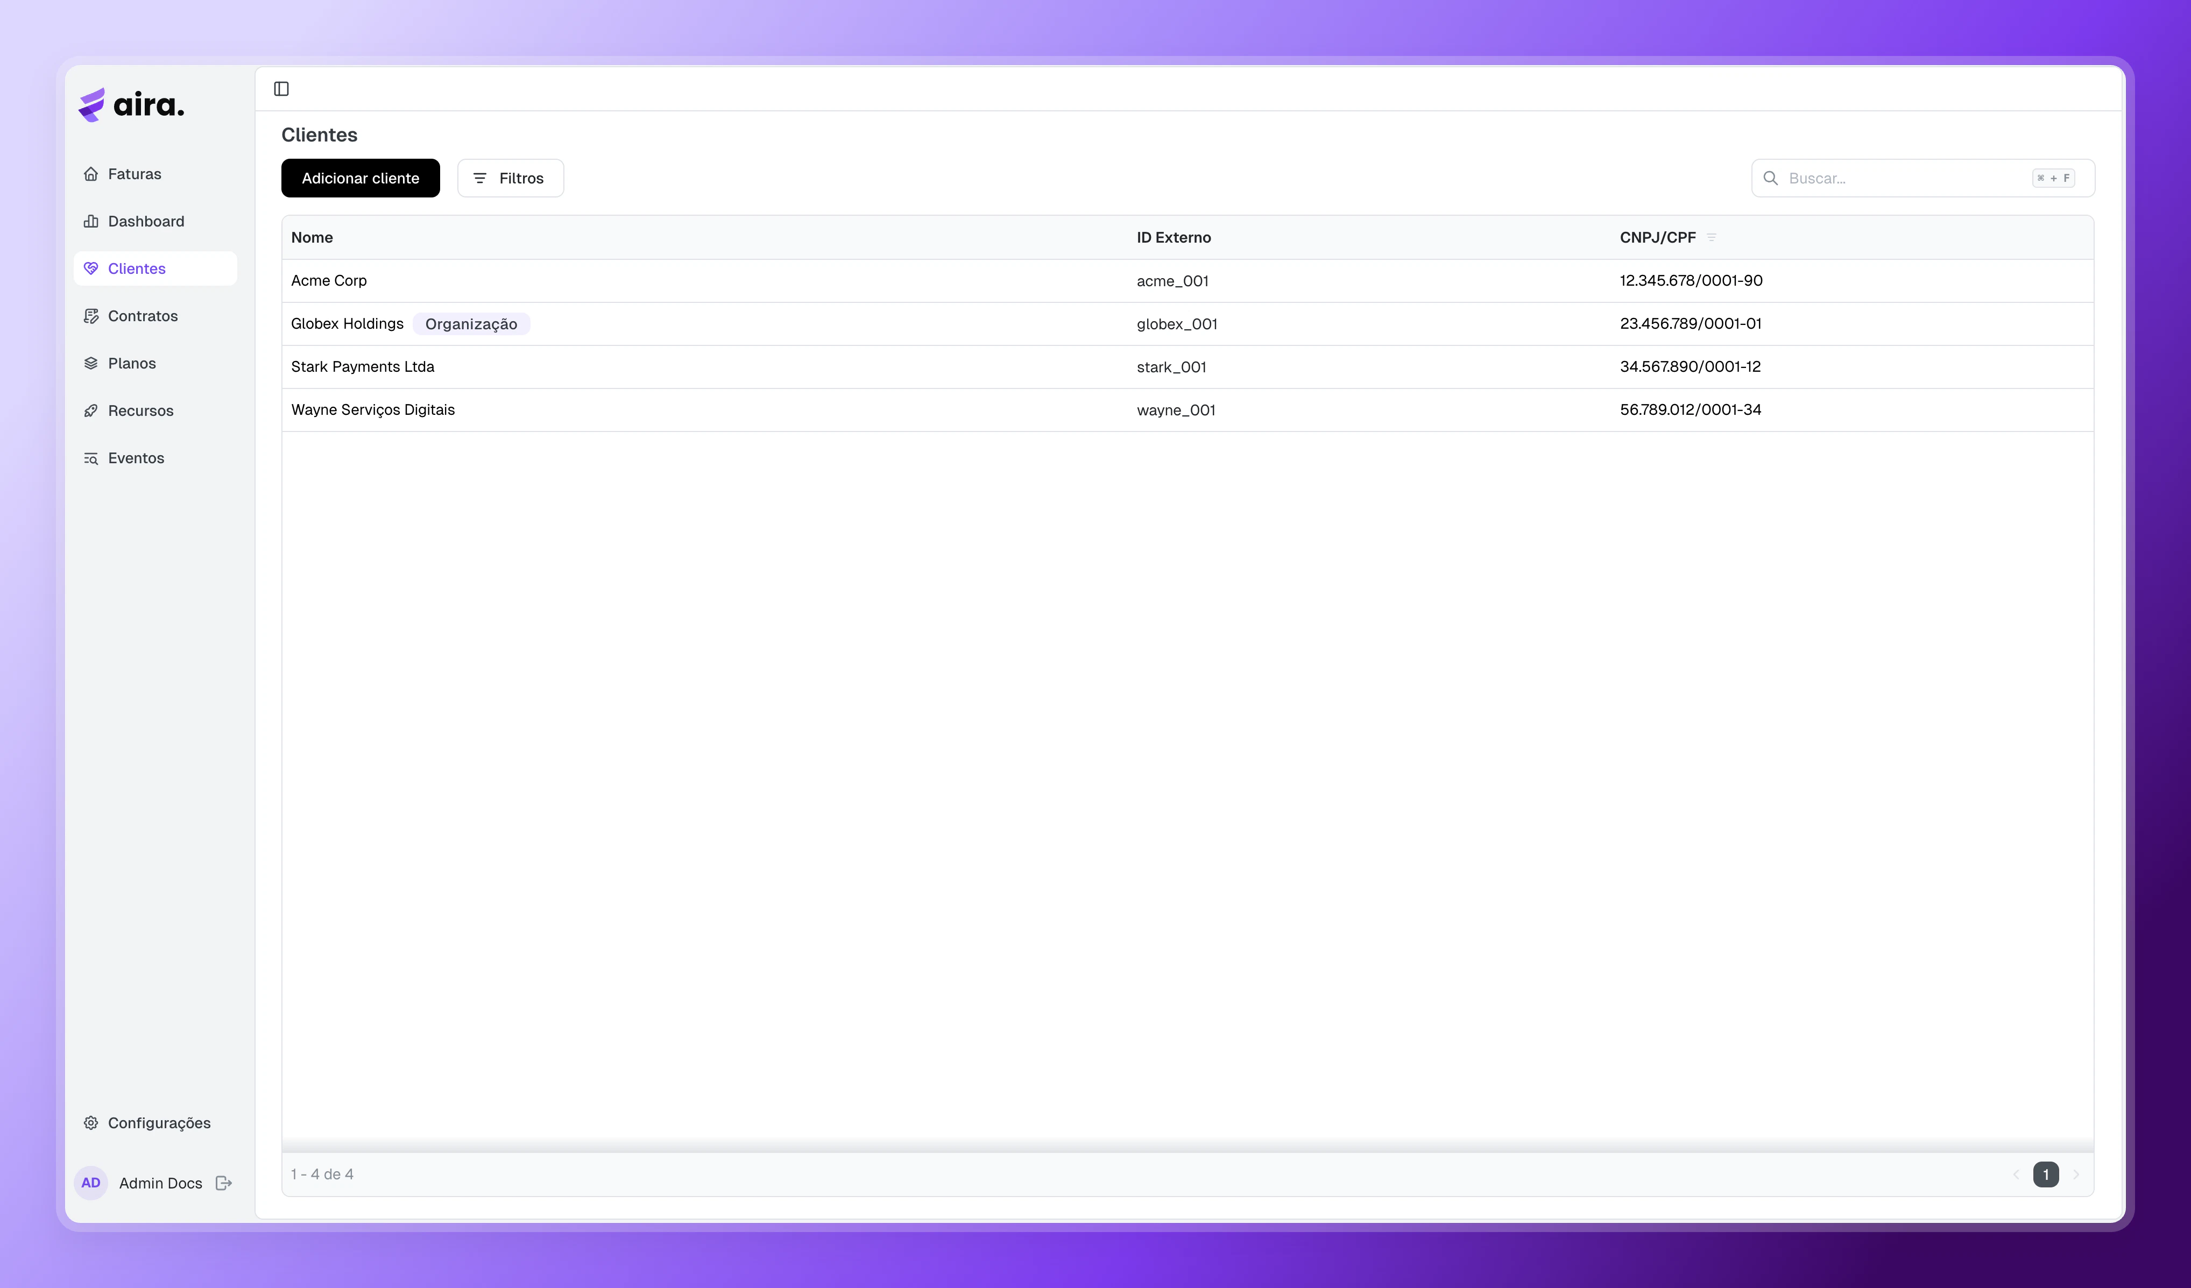Click the magnifier icon in the search field

(x=1771, y=178)
